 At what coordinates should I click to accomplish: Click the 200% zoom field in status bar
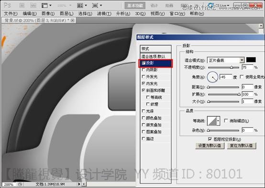(x=9, y=184)
